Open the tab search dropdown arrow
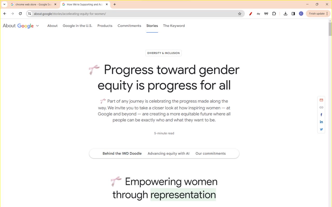This screenshot has height=207, width=332. tap(4, 4)
